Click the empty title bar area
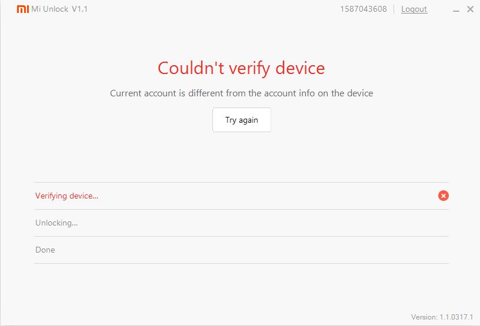The height and width of the screenshot is (326, 480). point(212,9)
